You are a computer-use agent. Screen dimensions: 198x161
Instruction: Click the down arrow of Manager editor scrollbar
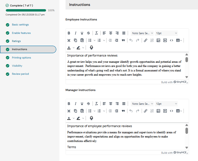[187, 148]
